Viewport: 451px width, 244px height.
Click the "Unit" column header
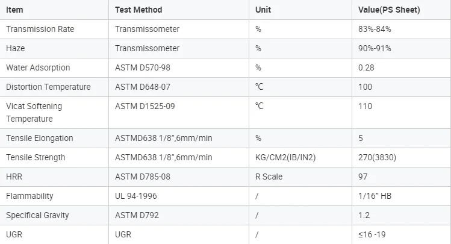[263, 10]
